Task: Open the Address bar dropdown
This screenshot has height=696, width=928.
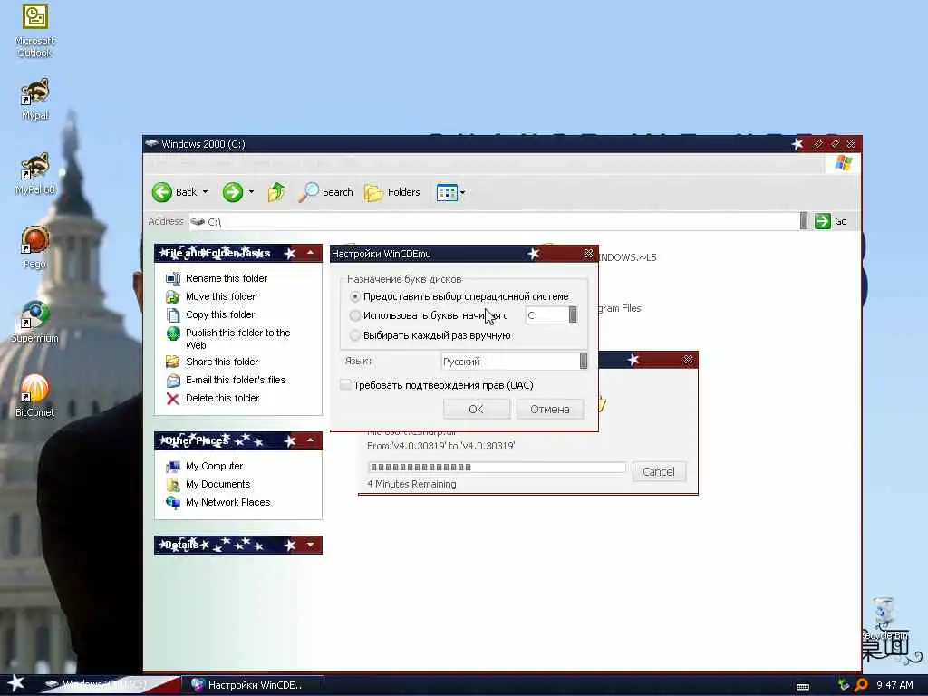Action: click(x=804, y=221)
